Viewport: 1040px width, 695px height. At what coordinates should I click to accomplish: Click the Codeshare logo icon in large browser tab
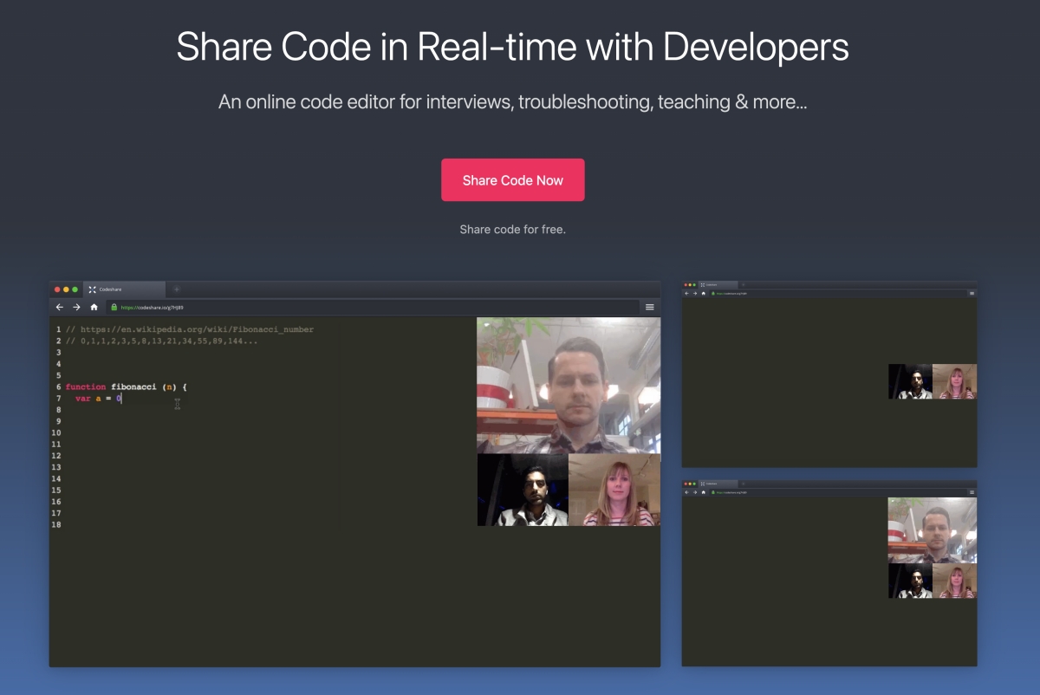click(x=92, y=289)
